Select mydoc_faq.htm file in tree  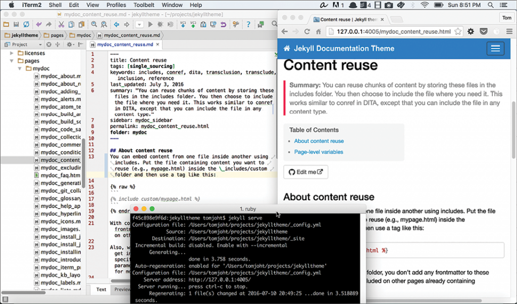click(x=57, y=175)
